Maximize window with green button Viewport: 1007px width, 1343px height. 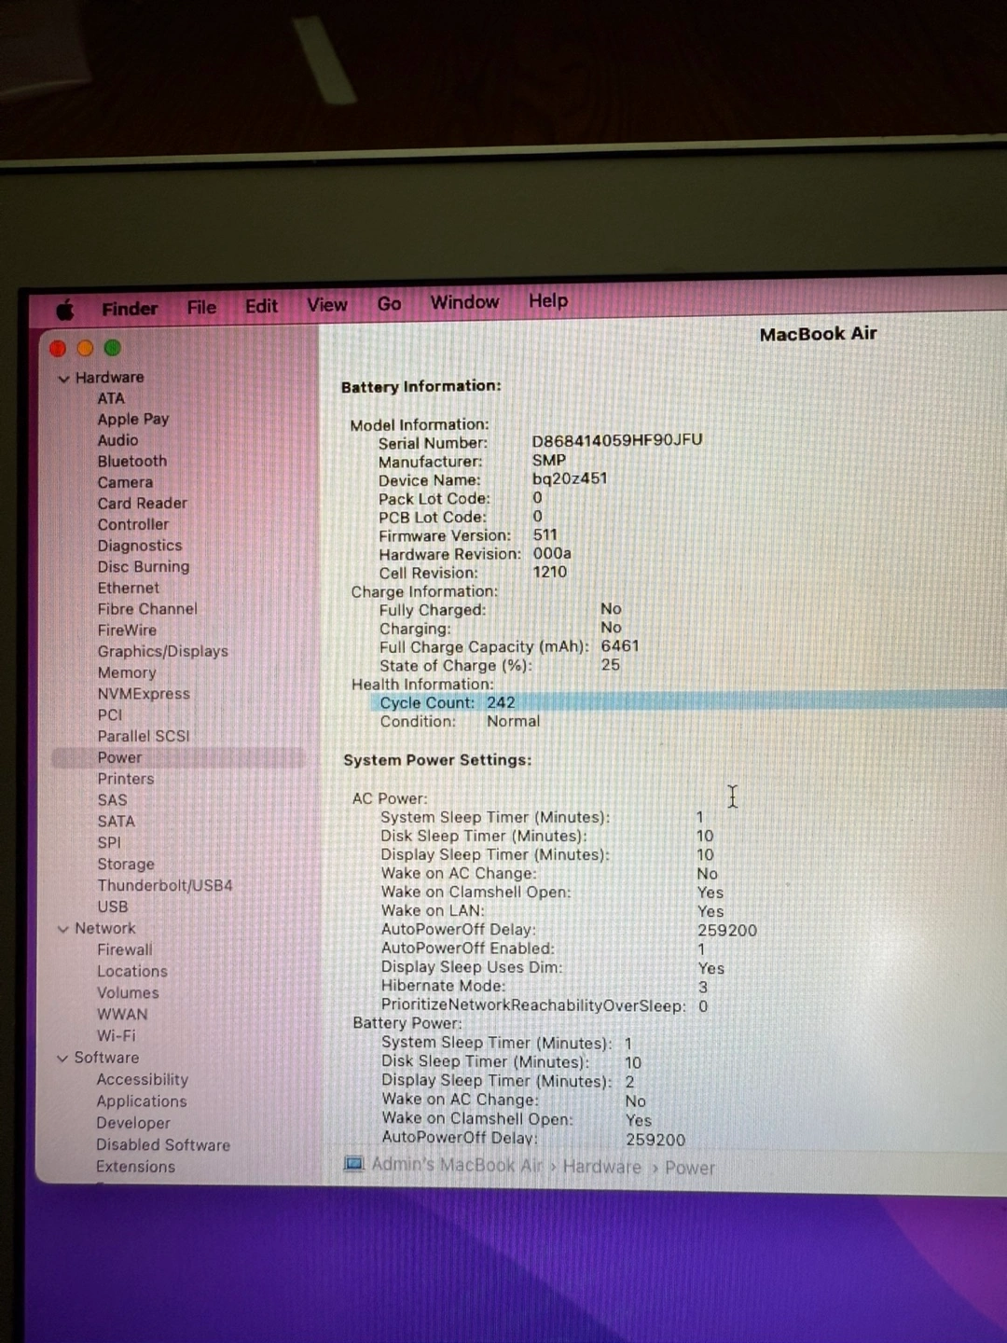[x=113, y=348]
